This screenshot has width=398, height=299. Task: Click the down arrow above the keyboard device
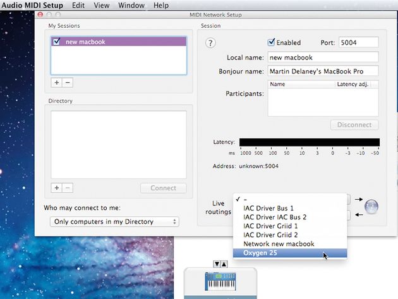217,264
